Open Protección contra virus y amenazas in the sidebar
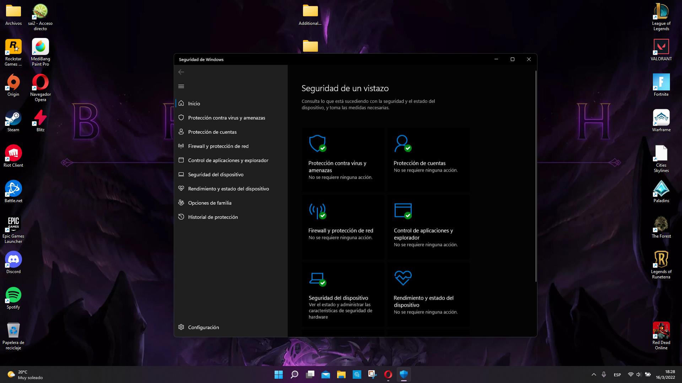682x383 pixels. (226, 118)
